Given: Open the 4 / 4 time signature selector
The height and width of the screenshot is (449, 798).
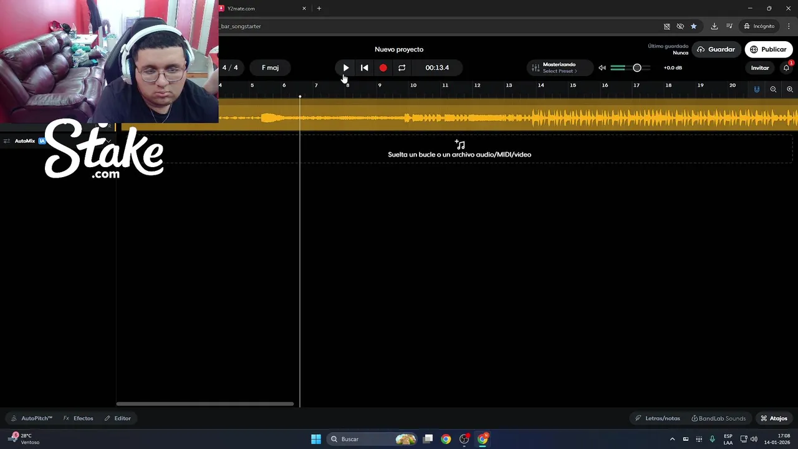Looking at the screenshot, I should (x=230, y=67).
